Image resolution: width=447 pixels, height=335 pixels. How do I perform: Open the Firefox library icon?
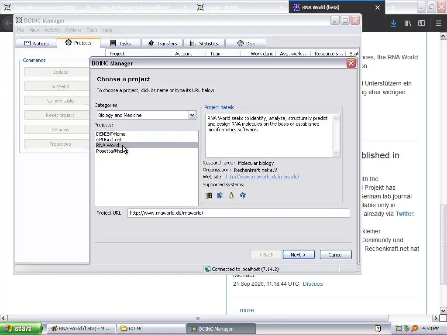click(408, 24)
